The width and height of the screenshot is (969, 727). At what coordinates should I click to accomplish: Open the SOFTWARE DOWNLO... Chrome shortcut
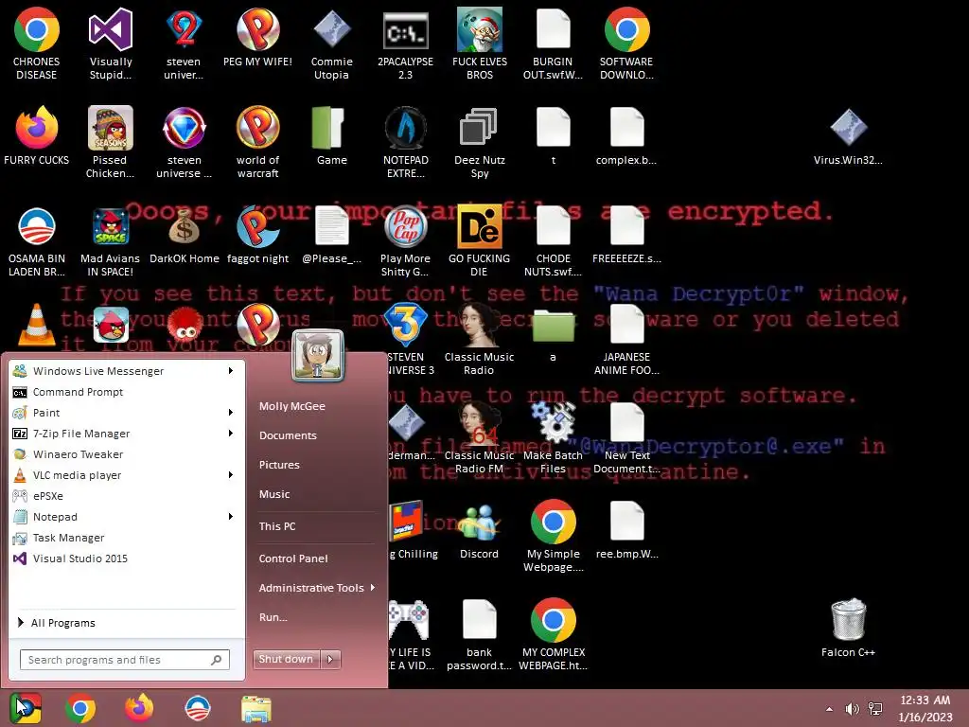click(626, 44)
